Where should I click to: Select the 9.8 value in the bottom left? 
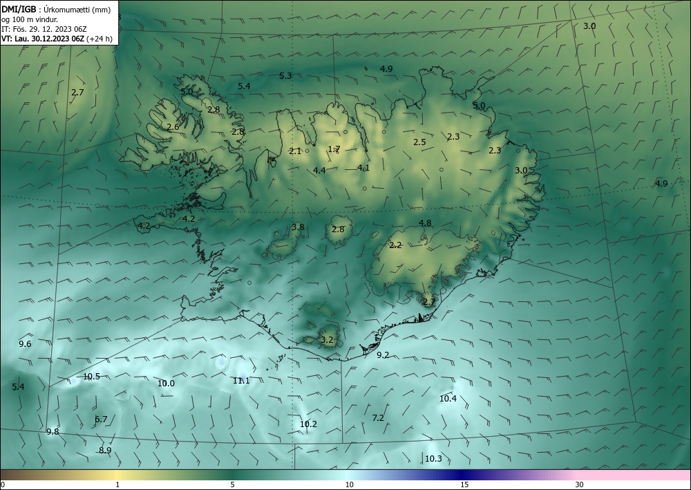[53, 431]
